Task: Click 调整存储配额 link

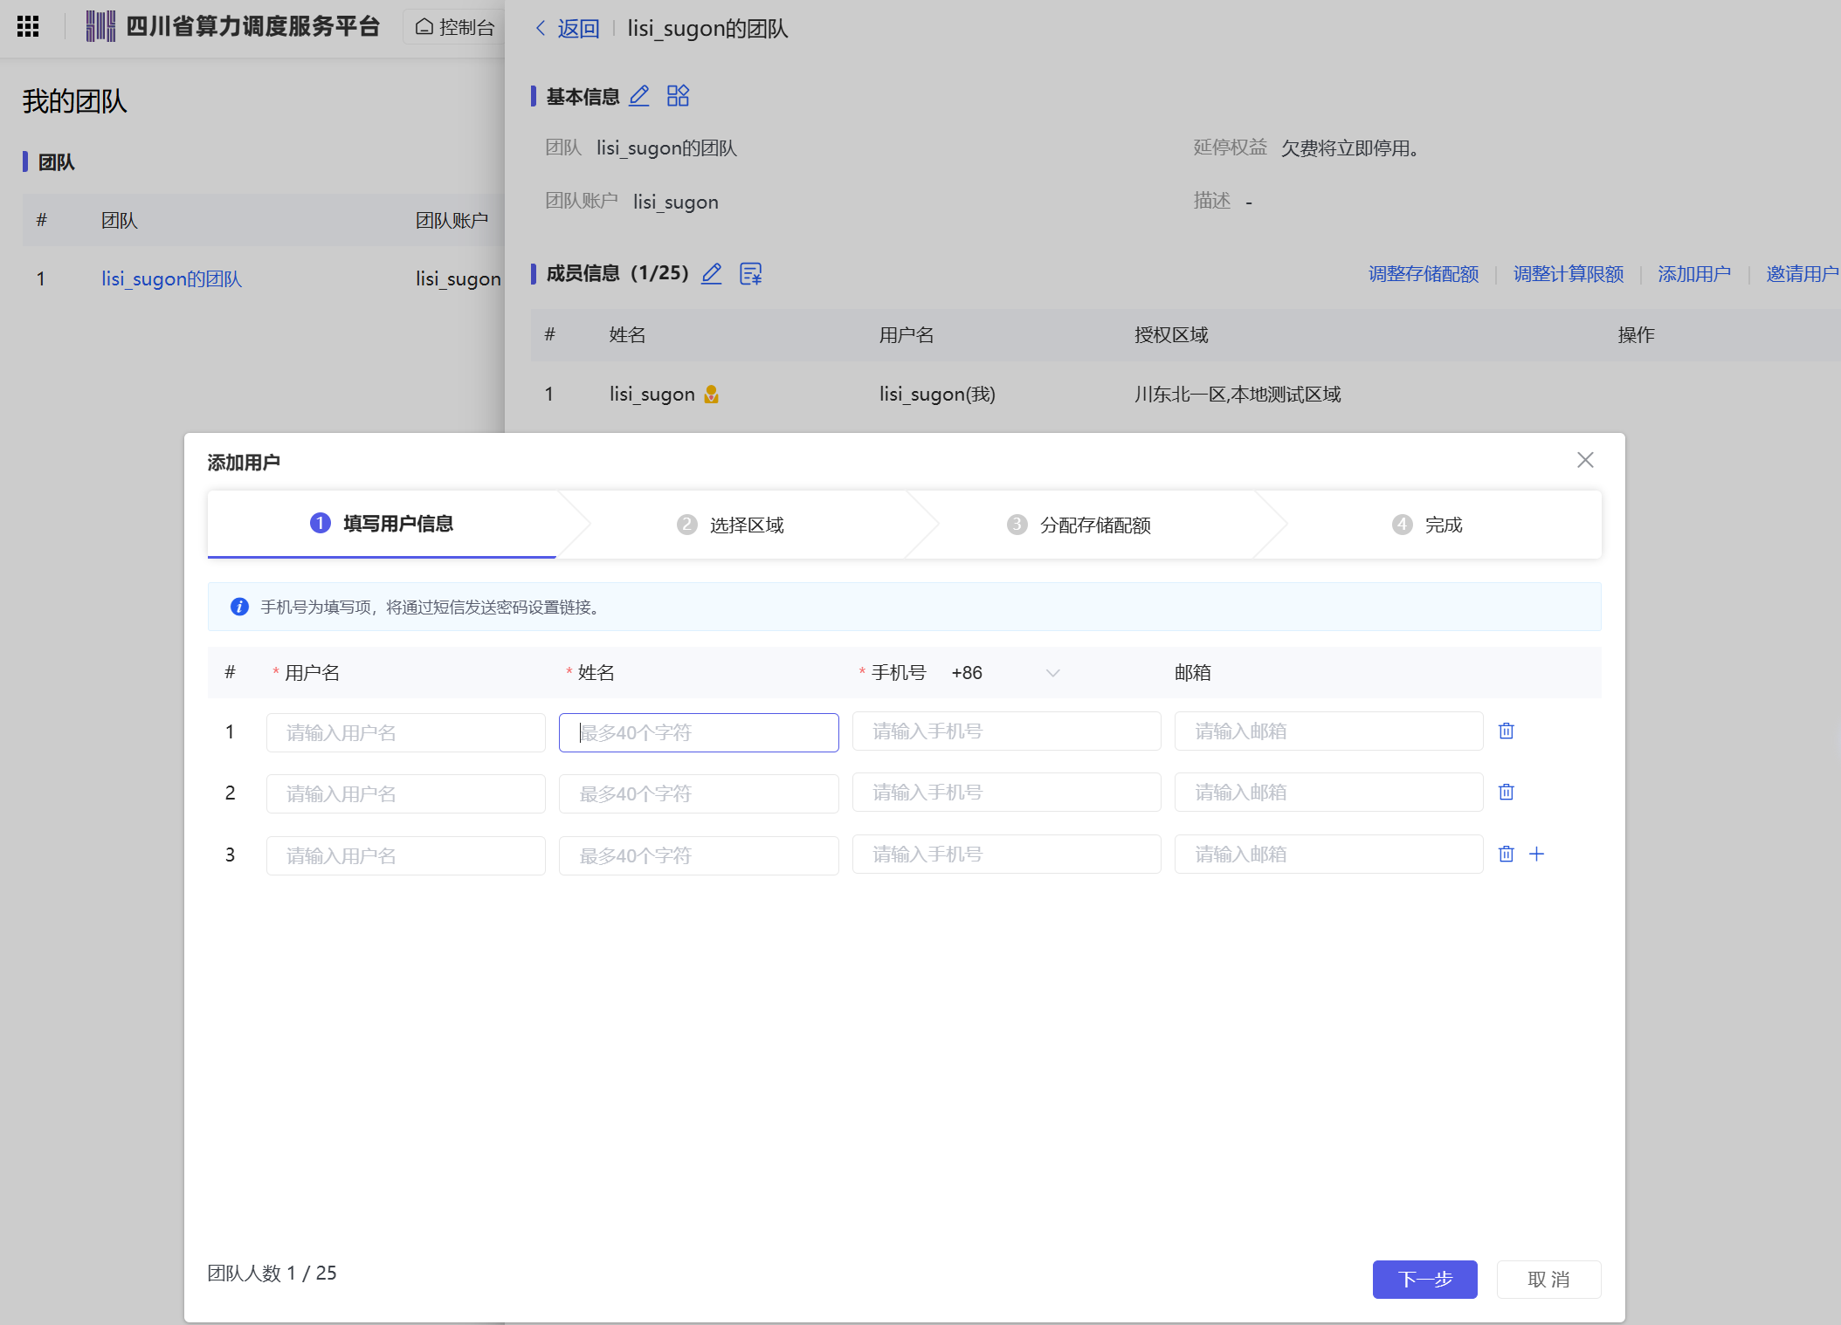Action: [1424, 274]
